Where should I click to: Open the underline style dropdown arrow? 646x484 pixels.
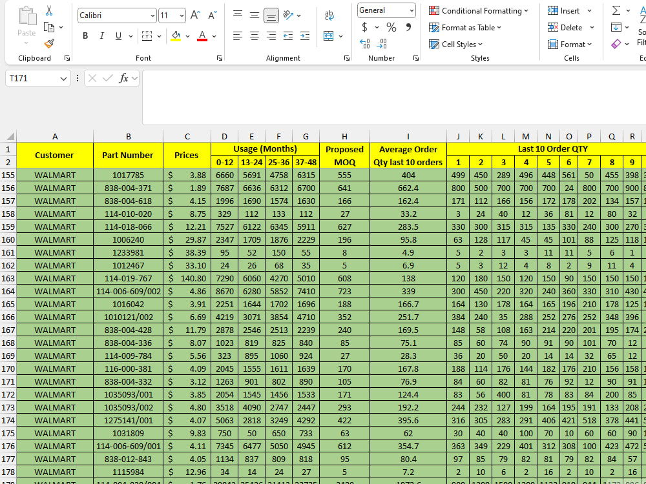pos(130,37)
